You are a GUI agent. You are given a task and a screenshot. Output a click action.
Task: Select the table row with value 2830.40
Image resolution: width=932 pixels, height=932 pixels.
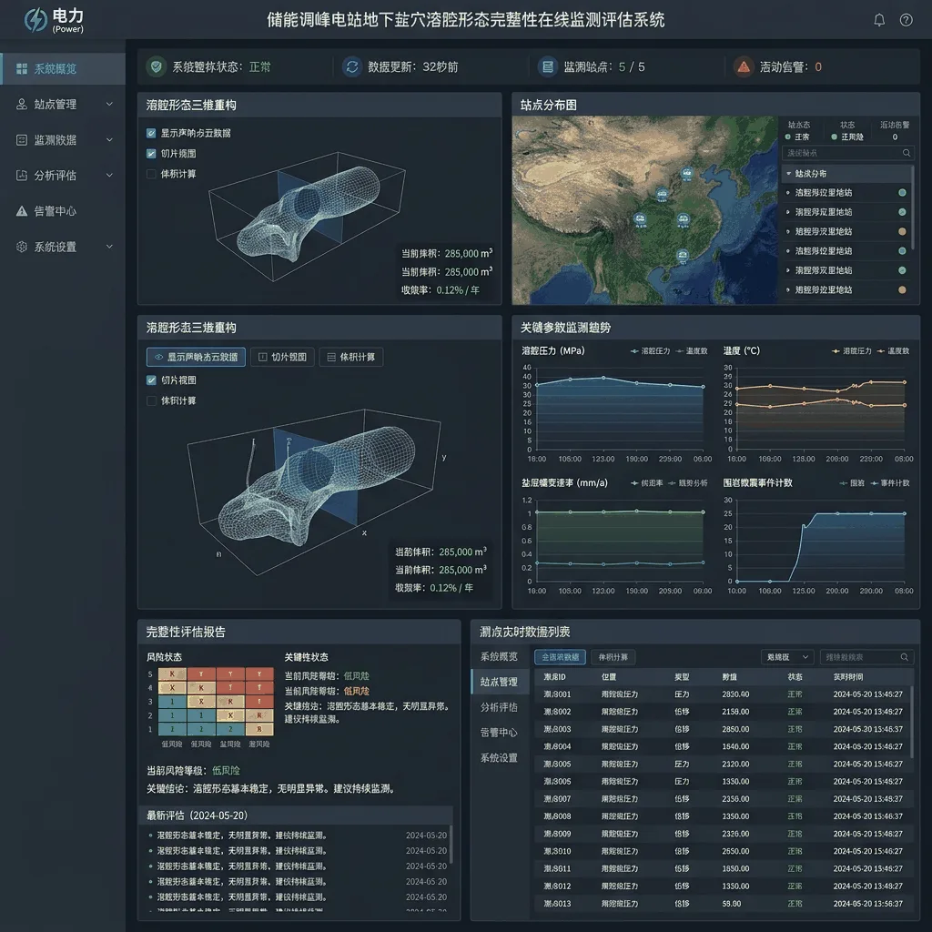click(723, 694)
